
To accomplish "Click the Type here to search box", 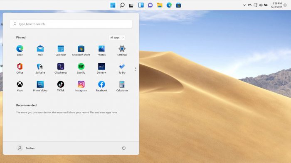I will [71, 24].
